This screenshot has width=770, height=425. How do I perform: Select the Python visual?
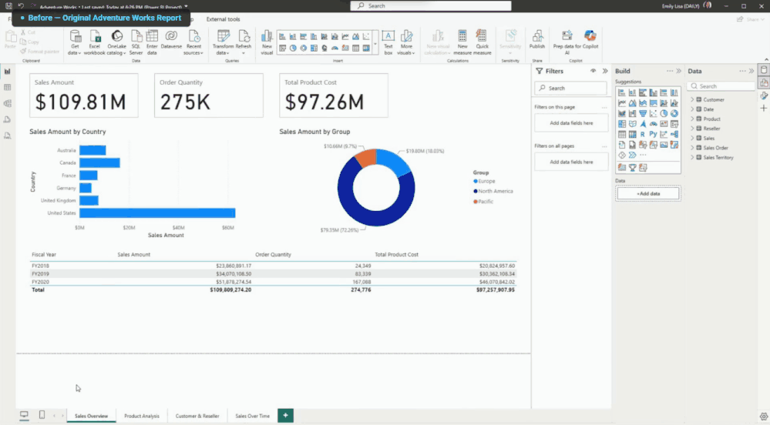653,134
